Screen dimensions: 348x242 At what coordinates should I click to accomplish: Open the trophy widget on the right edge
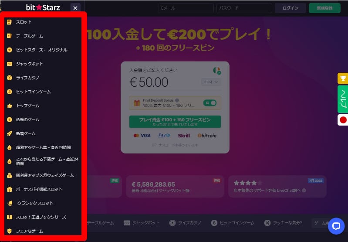click(343, 78)
